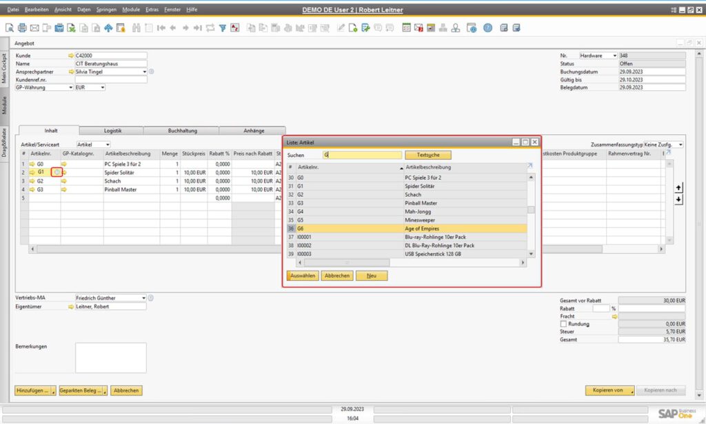Click the user person icon in toolbar
Image resolution: width=706 pixels, height=424 pixels.
coord(456,28)
